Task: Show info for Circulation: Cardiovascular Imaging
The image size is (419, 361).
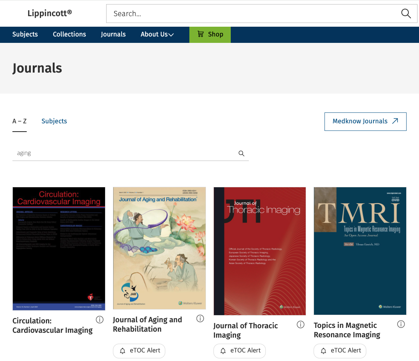Action: click(100, 320)
